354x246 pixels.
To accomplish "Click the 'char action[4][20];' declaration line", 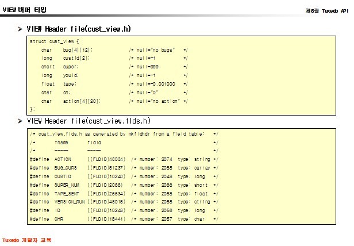I will [71, 101].
